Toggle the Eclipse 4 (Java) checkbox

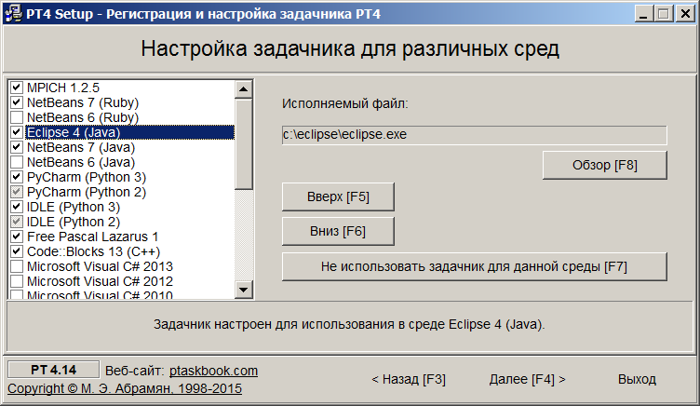coord(17,132)
